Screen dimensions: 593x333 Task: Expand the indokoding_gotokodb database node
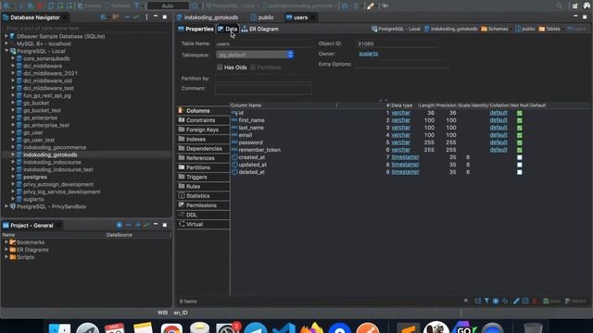(13, 154)
